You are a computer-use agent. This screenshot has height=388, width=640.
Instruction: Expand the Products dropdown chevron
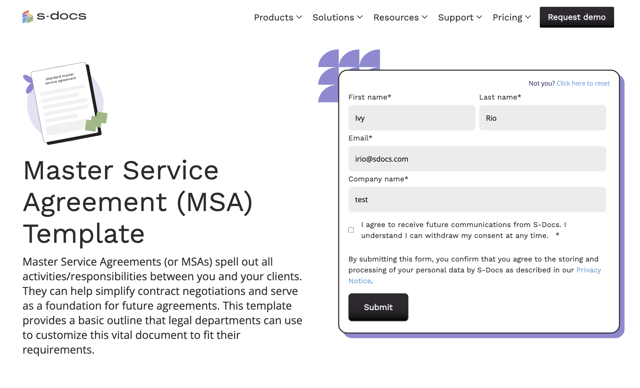click(299, 17)
